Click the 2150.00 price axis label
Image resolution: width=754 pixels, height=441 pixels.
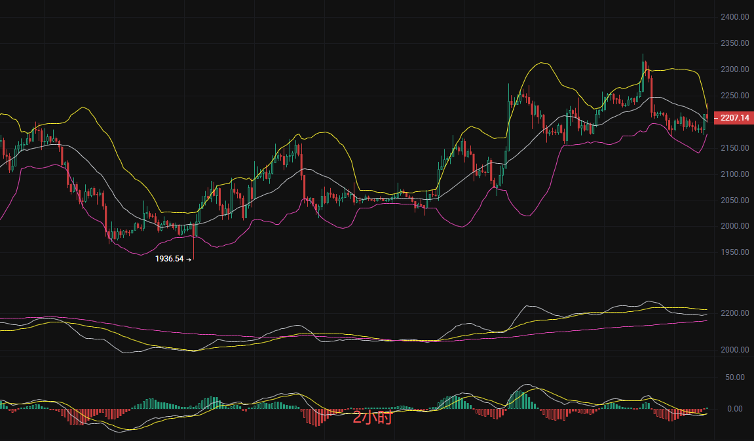point(734,148)
